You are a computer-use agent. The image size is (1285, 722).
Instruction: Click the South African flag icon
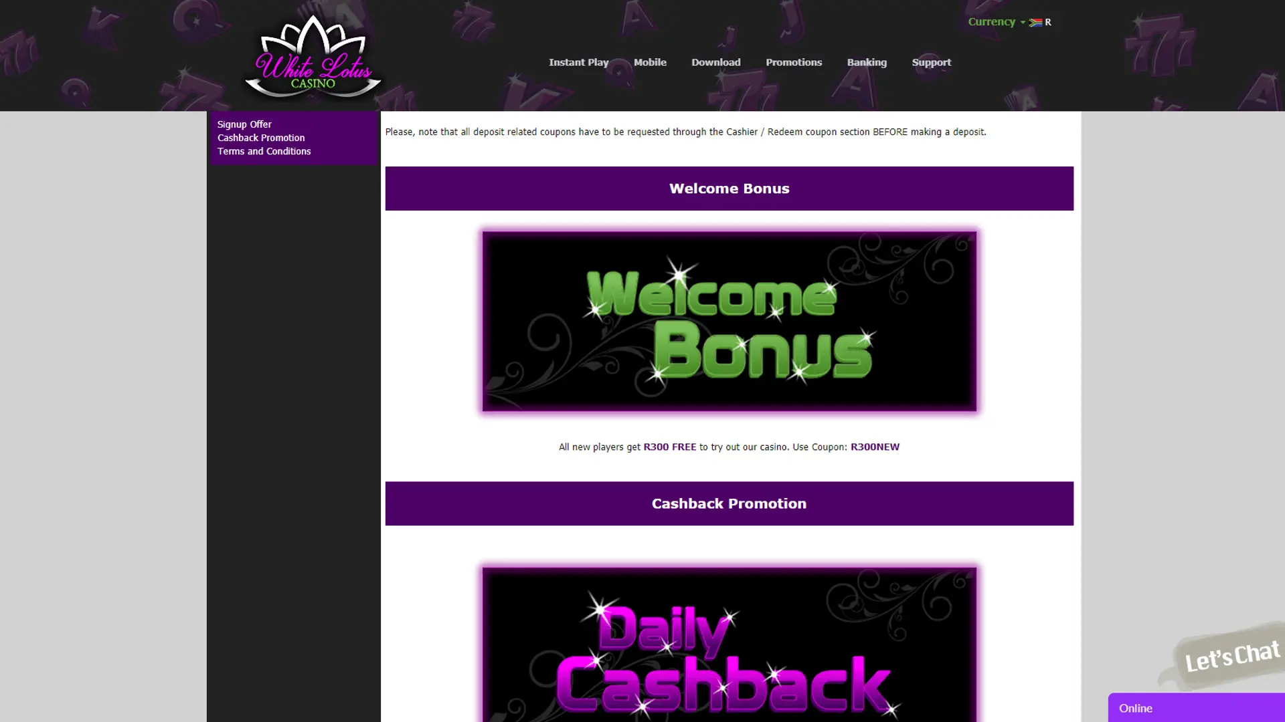click(1035, 22)
